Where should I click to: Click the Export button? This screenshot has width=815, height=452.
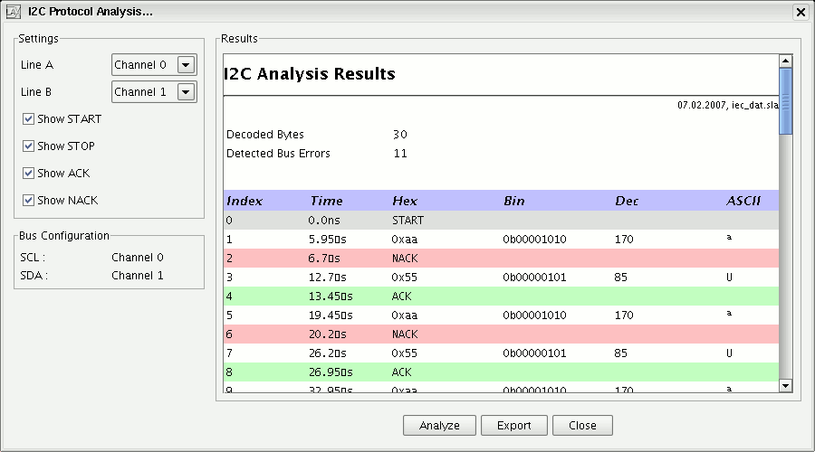(513, 426)
